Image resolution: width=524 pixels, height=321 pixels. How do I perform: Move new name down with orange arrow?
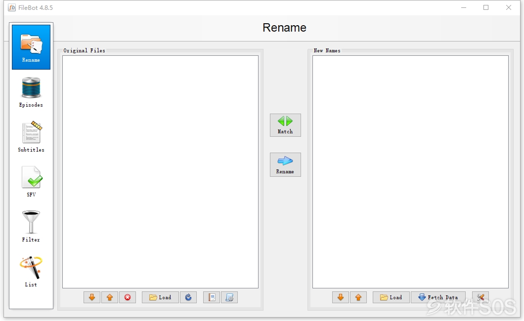(x=341, y=297)
